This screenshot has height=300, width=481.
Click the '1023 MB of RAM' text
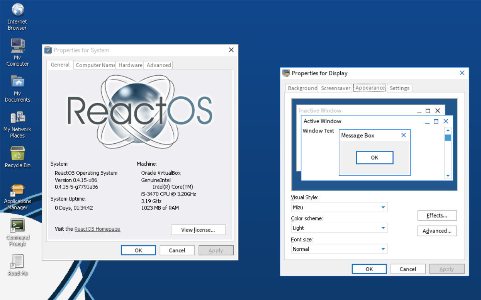[160, 208]
